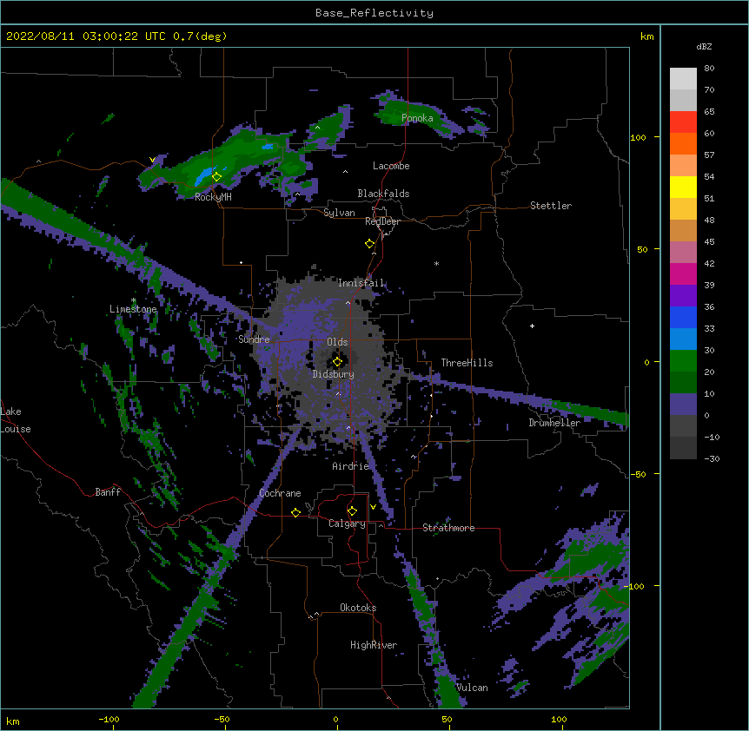Pick the dark orange 60 dBZ legend swatch
This screenshot has width=749, height=731.
coord(683,143)
